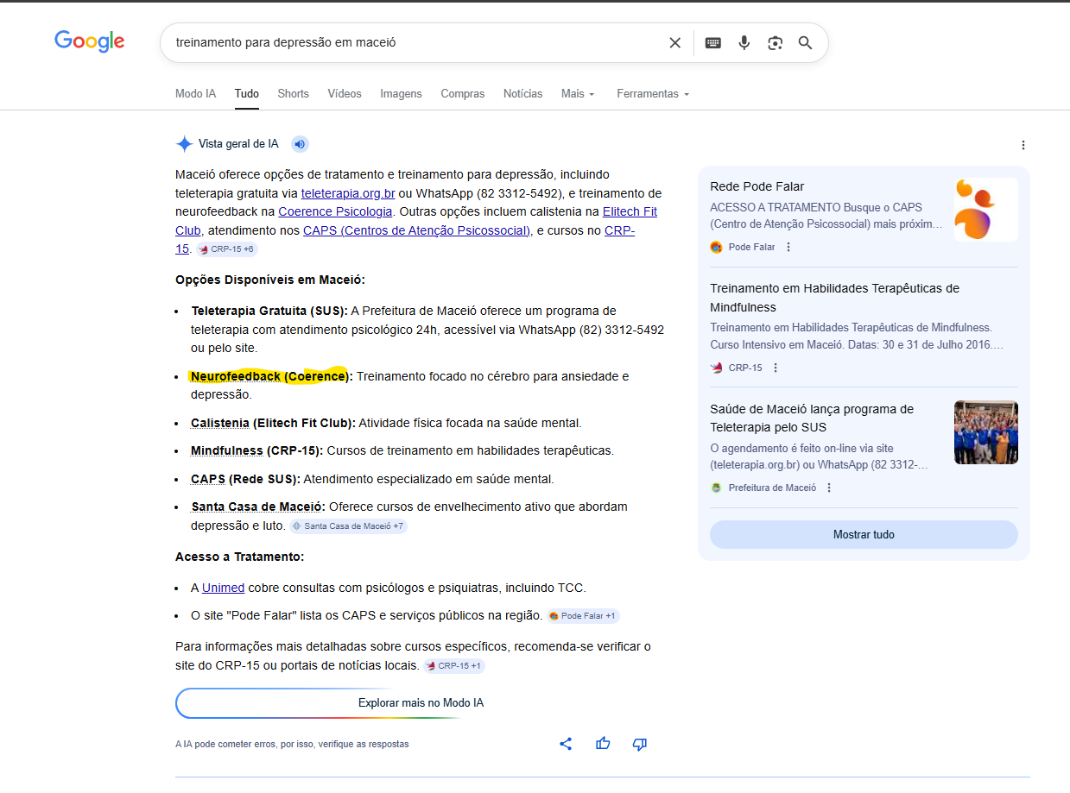Click the Mindfulness (CRP-15) term
1070x793 pixels.
click(257, 450)
